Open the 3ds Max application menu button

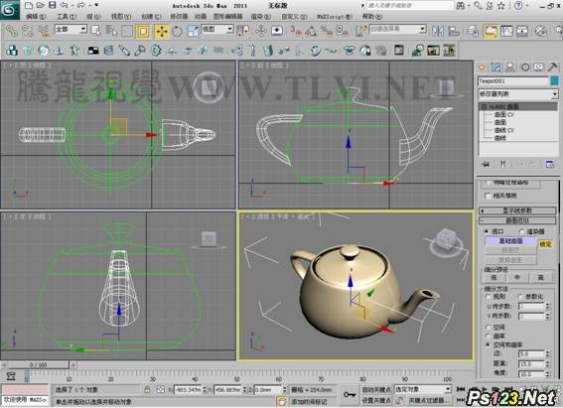9,10
